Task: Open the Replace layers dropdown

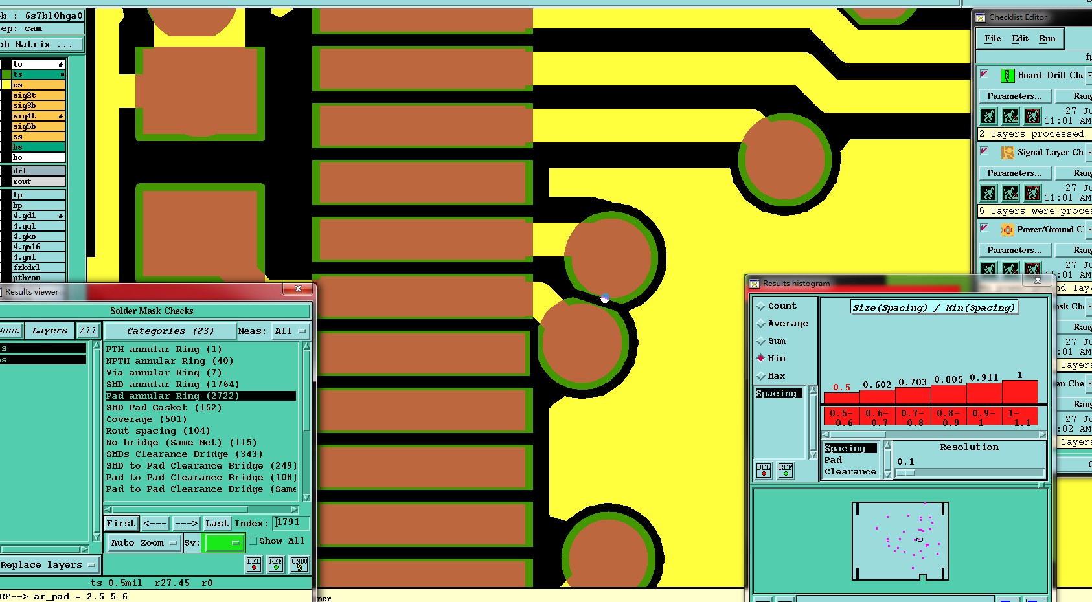Action: click(49, 565)
